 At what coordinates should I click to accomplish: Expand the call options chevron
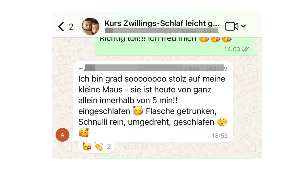(243, 26)
